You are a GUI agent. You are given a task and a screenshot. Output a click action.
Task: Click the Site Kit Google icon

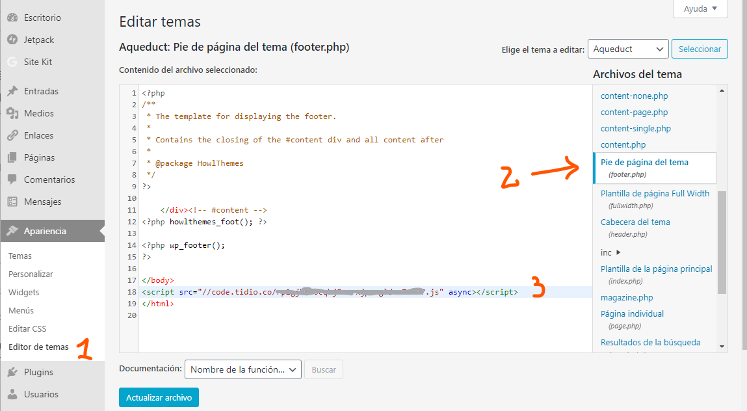click(12, 62)
